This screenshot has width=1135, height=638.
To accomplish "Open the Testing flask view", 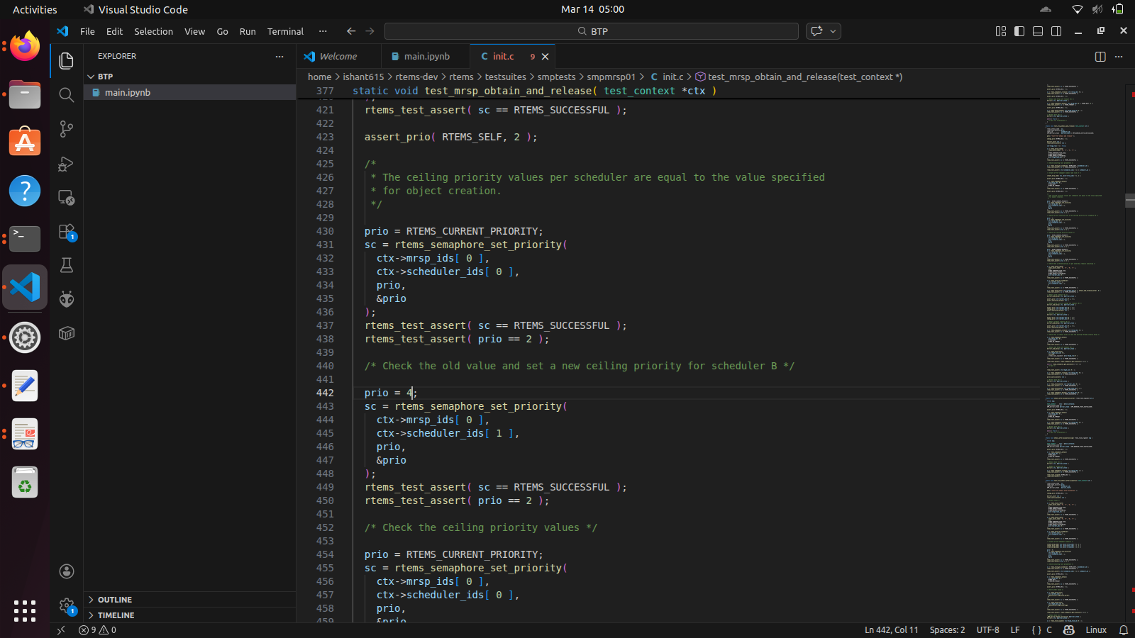I will (66, 266).
